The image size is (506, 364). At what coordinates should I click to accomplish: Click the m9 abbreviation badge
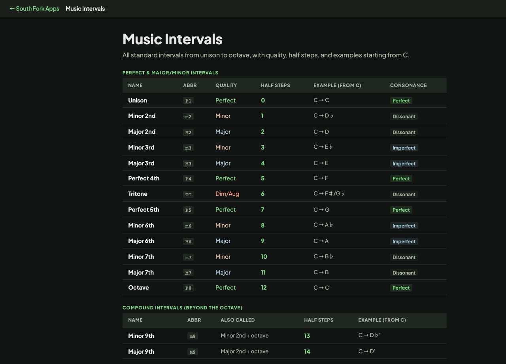[x=193, y=336]
